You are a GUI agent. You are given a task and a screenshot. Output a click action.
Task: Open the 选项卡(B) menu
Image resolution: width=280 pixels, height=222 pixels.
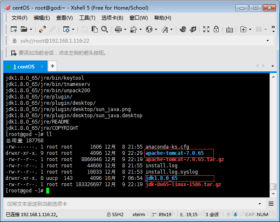point(112,18)
